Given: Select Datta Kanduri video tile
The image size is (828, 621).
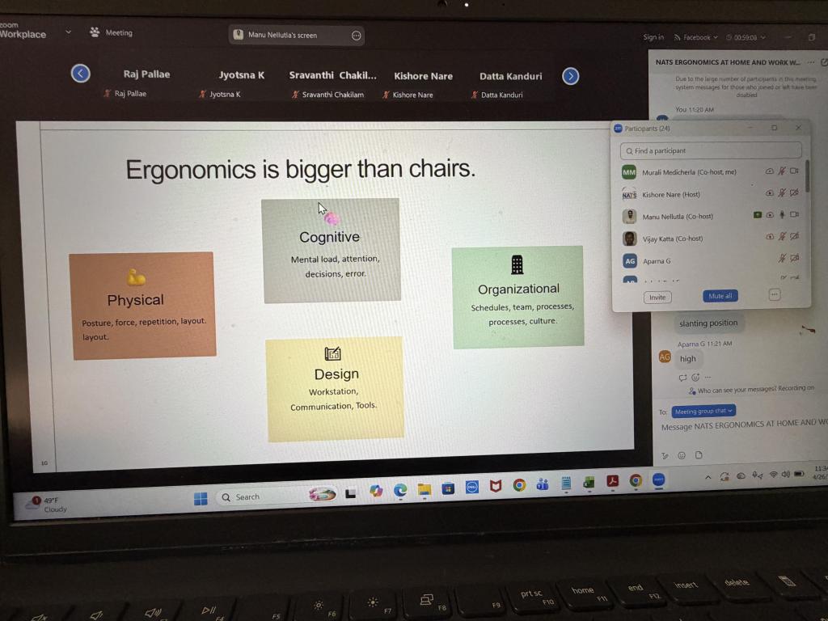Looking at the screenshot, I should pos(510,85).
